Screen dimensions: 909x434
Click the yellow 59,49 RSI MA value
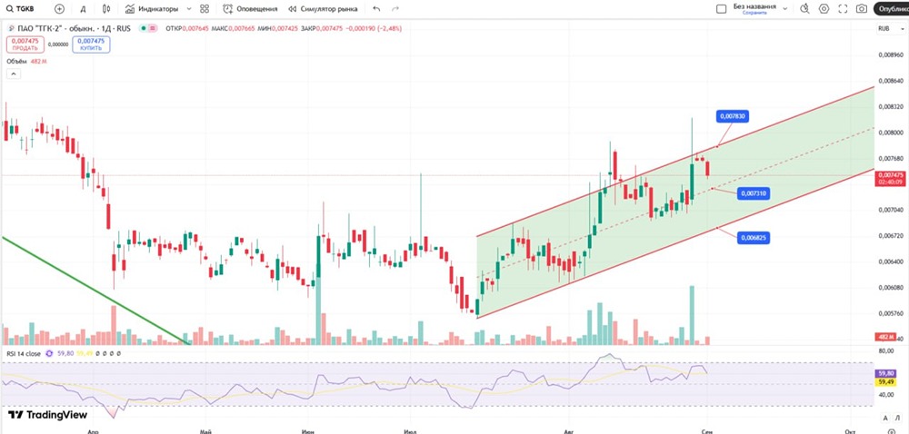[84, 353]
